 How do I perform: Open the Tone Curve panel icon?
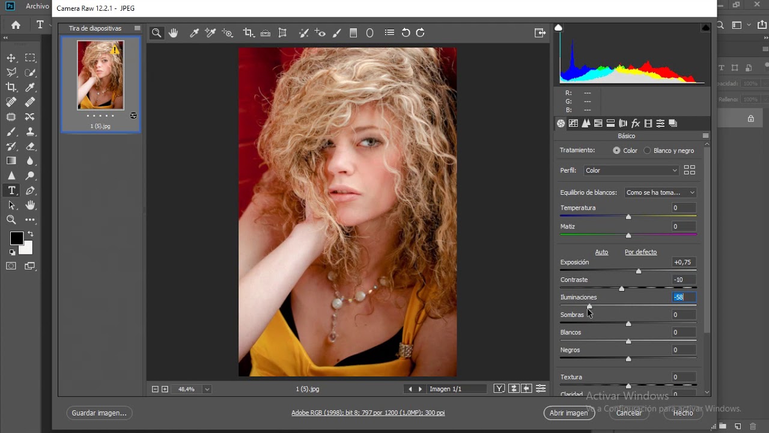coord(573,123)
